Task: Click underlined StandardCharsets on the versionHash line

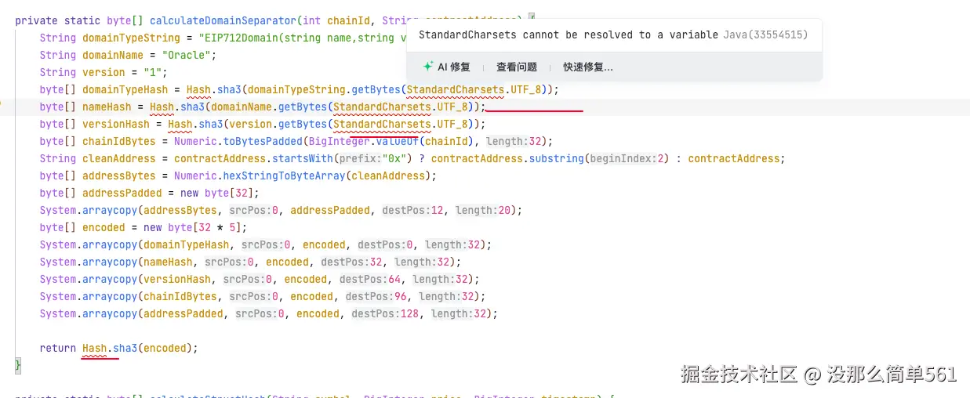Action: point(382,124)
